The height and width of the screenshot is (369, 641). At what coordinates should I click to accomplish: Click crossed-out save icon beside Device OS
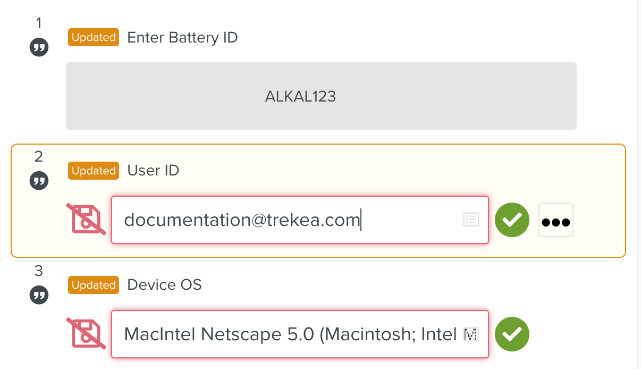(x=86, y=334)
